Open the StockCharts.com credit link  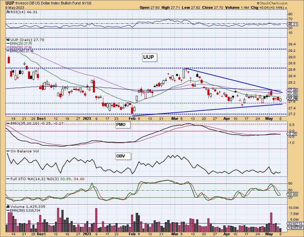click(x=272, y=3)
